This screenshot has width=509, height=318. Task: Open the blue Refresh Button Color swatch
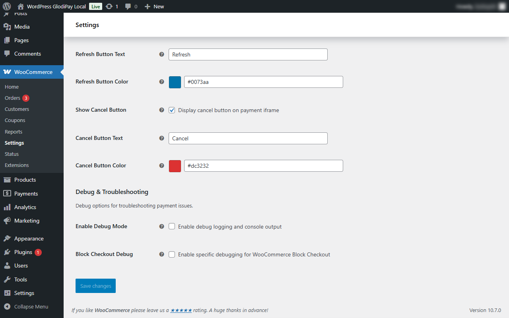175,82
